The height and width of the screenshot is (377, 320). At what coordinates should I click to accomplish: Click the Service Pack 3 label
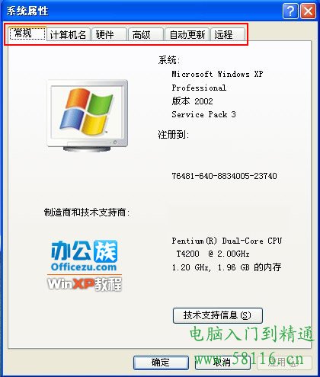point(203,114)
